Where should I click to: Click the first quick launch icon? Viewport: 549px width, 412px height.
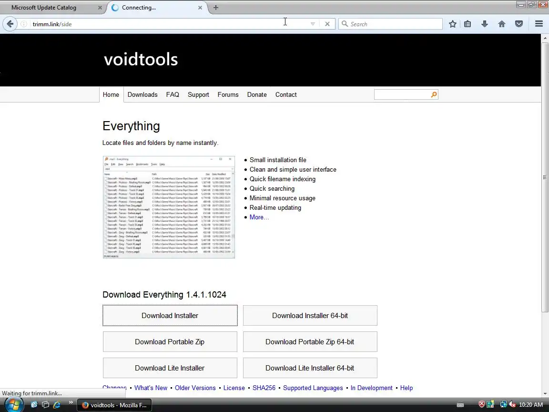pyautogui.click(x=34, y=405)
